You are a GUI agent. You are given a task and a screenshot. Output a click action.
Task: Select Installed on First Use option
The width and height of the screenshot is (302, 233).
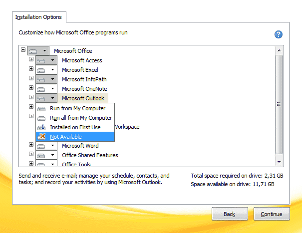pos(75,127)
